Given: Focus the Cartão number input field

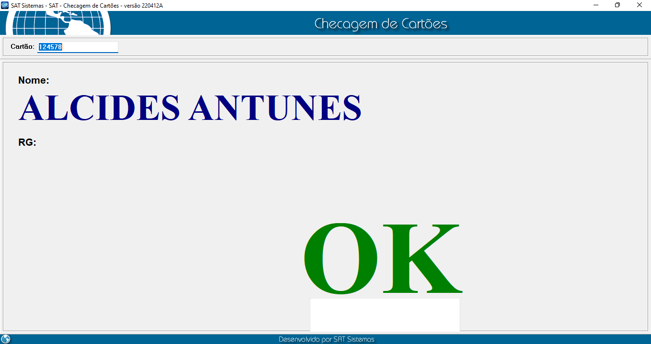Looking at the screenshot, I should click(78, 47).
